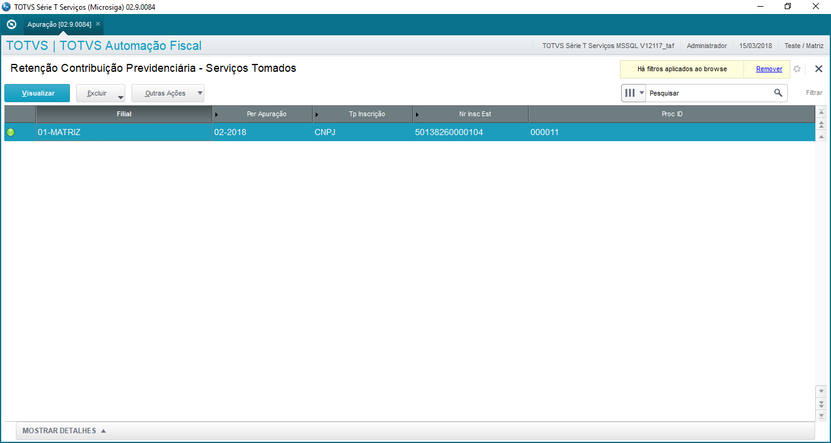Close the browse with the X next to the gear
The image size is (831, 443).
(819, 69)
